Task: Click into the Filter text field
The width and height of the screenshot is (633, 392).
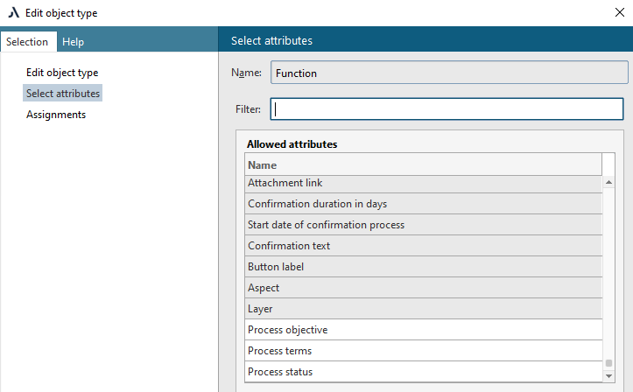Action: 447,109
